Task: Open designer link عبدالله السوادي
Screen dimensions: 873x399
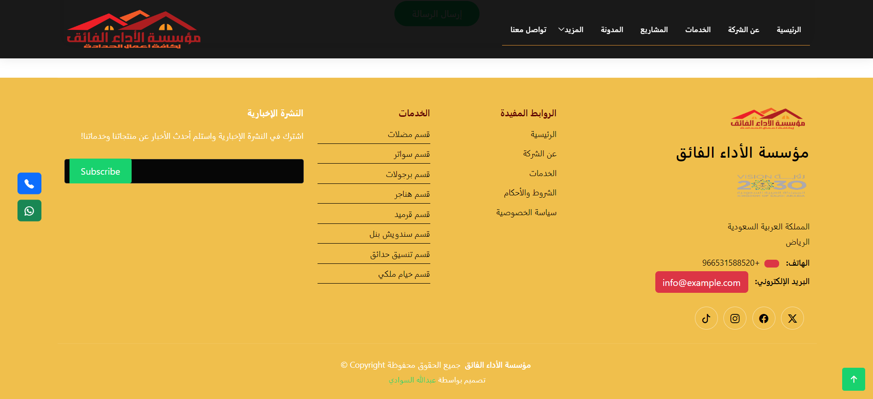Action: (x=412, y=380)
